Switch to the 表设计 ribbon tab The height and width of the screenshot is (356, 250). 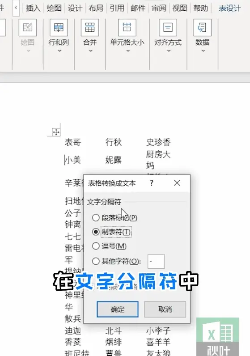pos(229,8)
